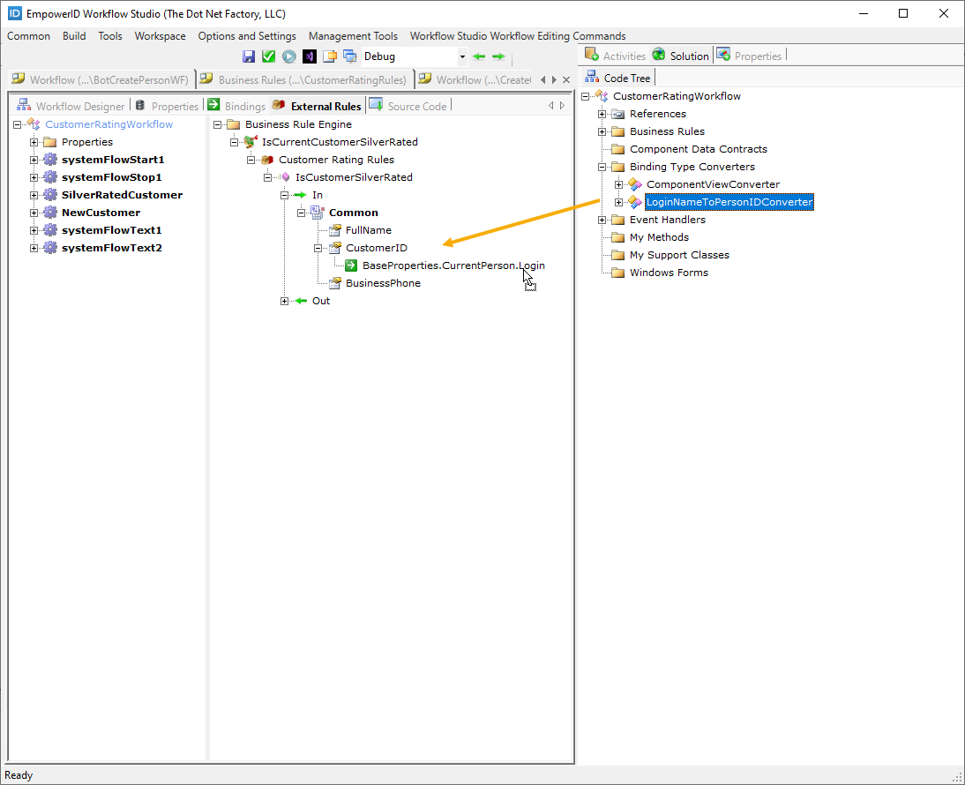This screenshot has width=965, height=785.
Task: Click the cascading windows toolbar icon
Action: [350, 56]
